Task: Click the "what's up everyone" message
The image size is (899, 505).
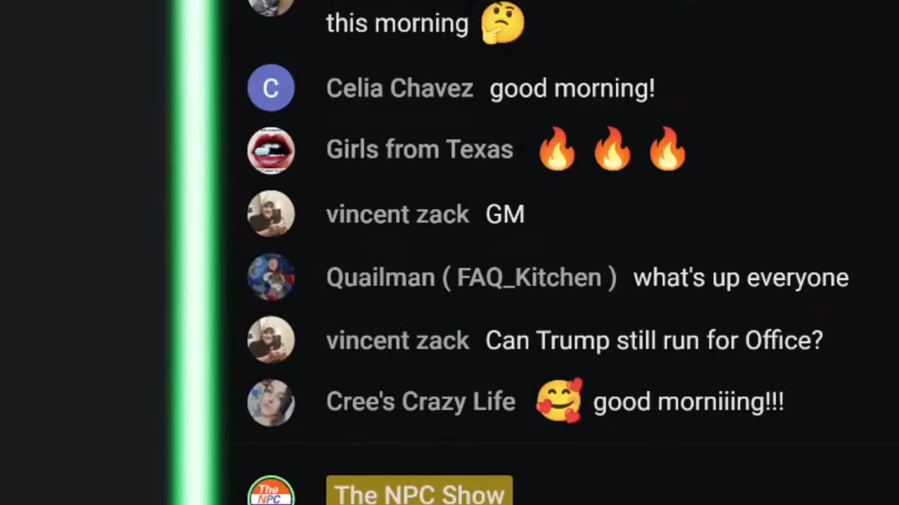Action: point(741,278)
